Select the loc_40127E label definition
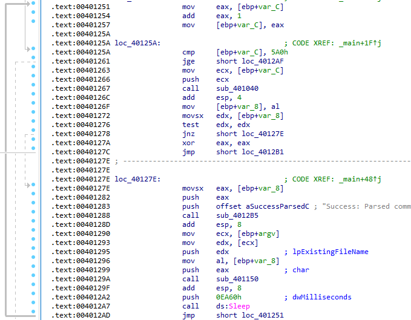411x320 pixels. 137,179
